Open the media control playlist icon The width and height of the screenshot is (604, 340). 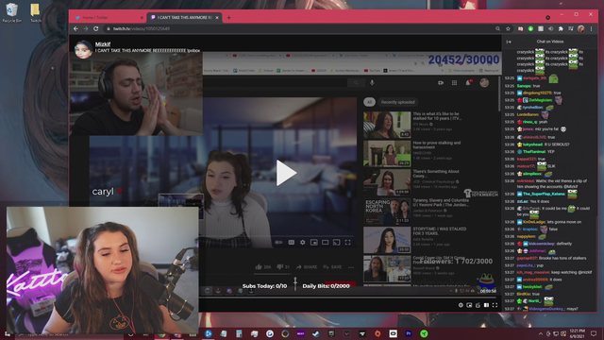571,29
